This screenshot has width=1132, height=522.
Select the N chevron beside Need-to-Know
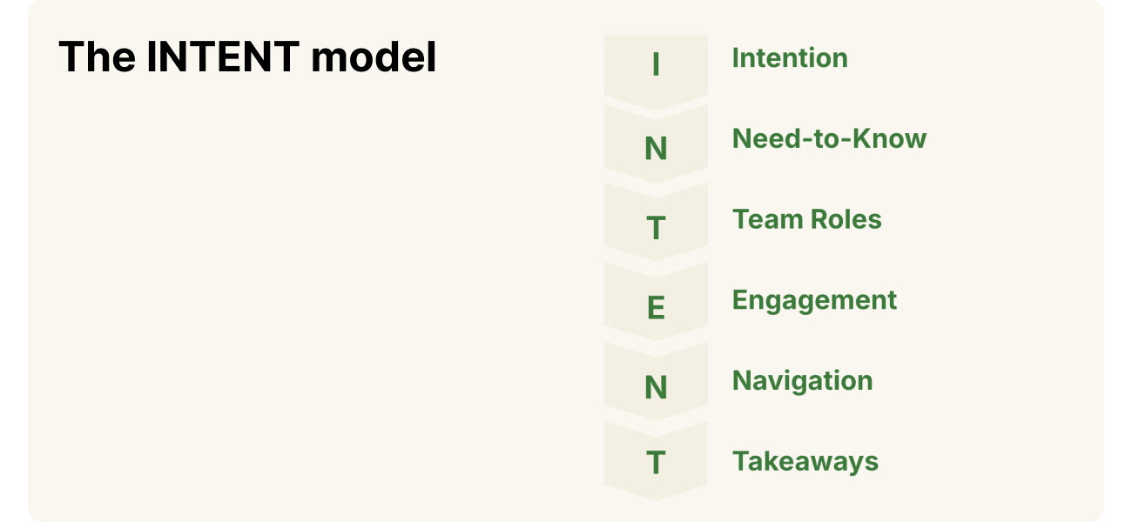coord(656,148)
